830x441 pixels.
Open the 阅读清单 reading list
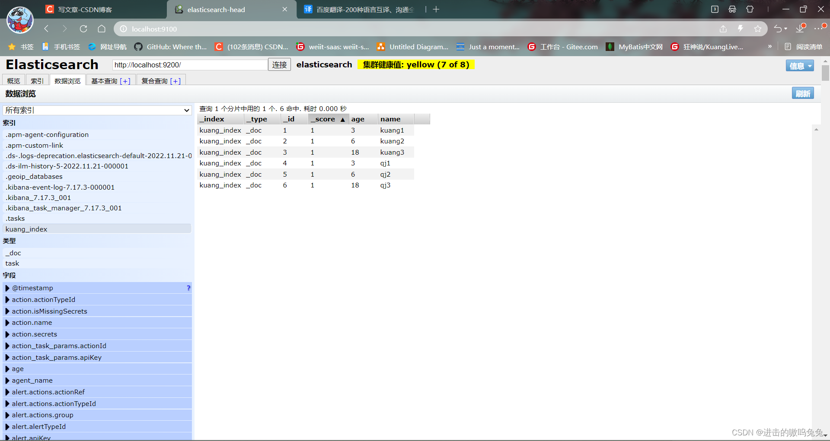pos(803,47)
